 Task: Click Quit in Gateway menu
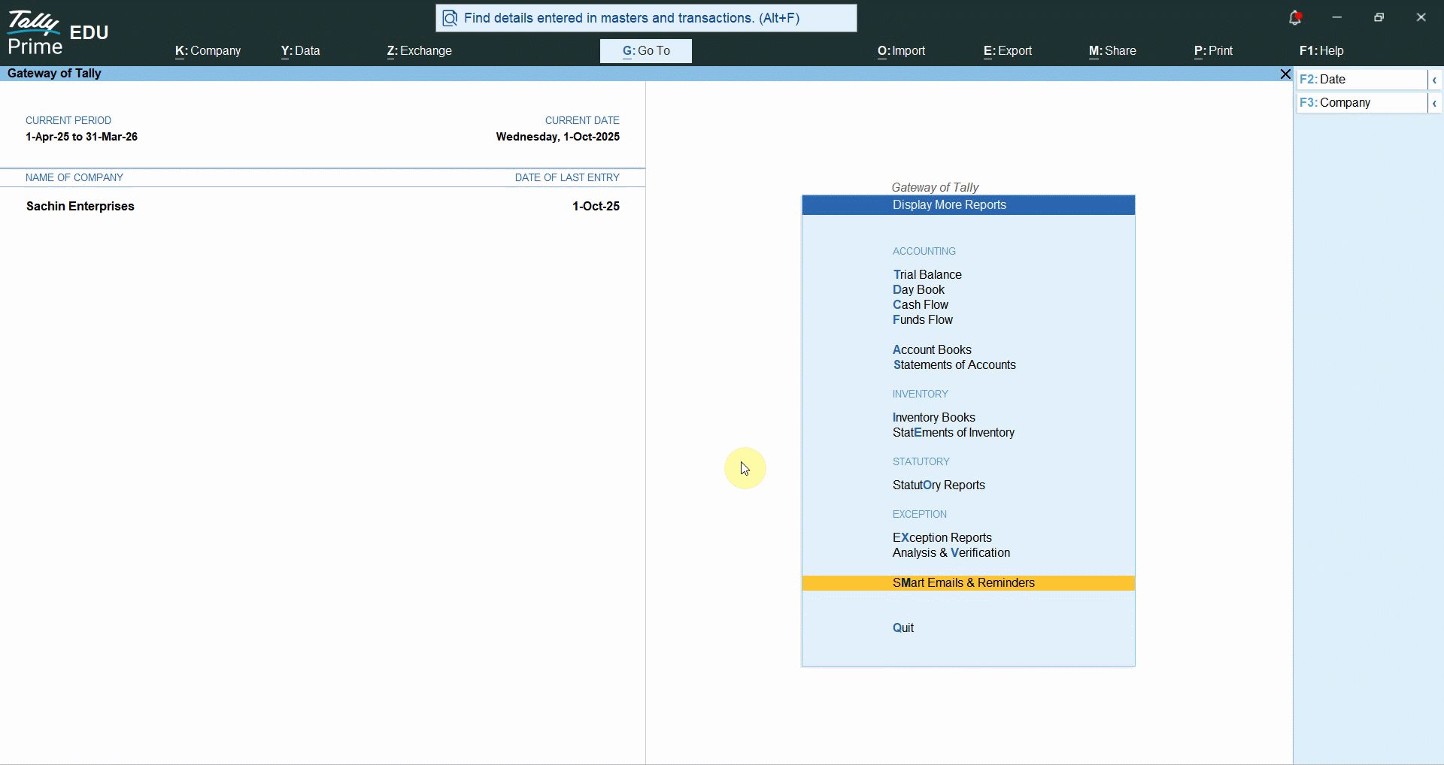point(903,628)
